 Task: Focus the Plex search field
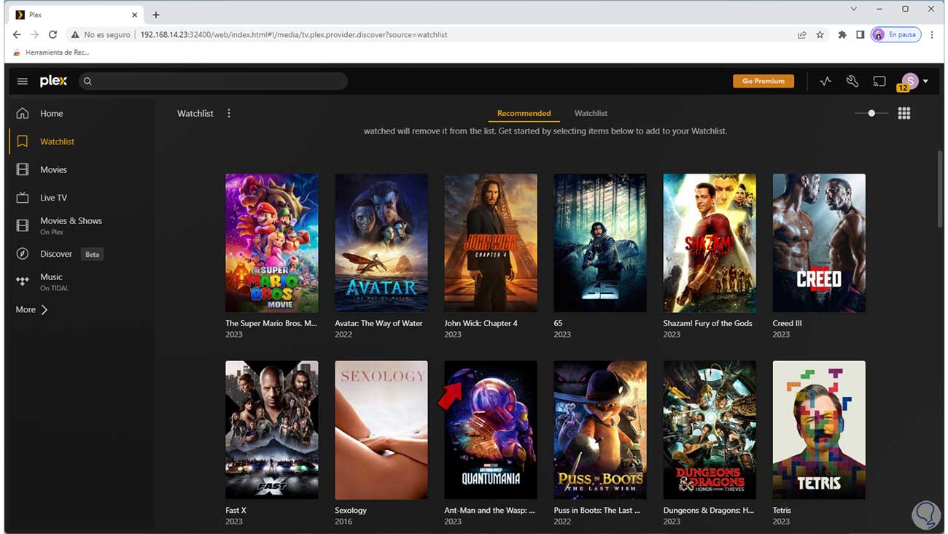(213, 81)
